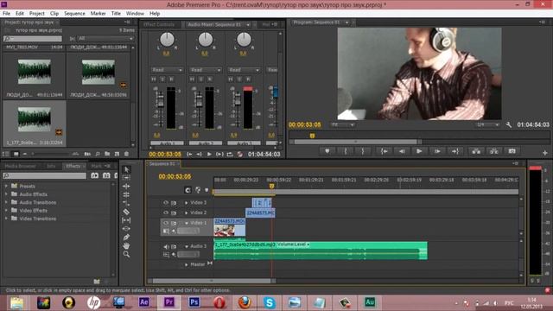The width and height of the screenshot is (553, 311).
Task: Open Firefox from the taskbar
Action: click(x=244, y=302)
